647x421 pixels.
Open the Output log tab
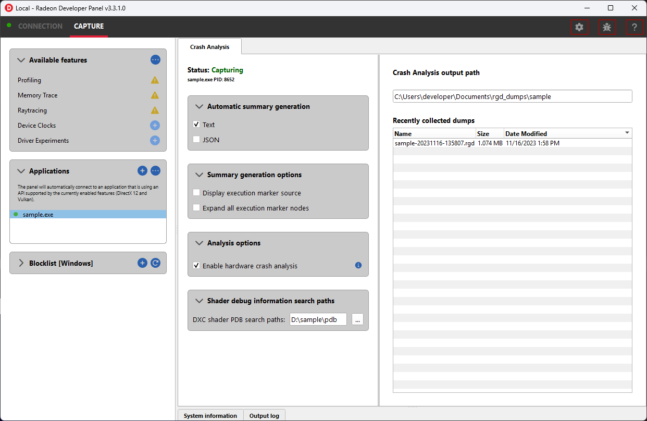(x=264, y=415)
